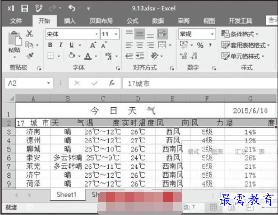
Task: Click the Font Color letter A
Action: coord(88,56)
